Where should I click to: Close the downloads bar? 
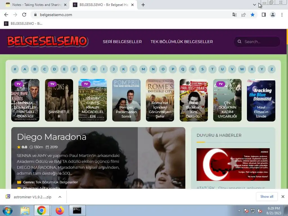pyautogui.click(x=283, y=197)
